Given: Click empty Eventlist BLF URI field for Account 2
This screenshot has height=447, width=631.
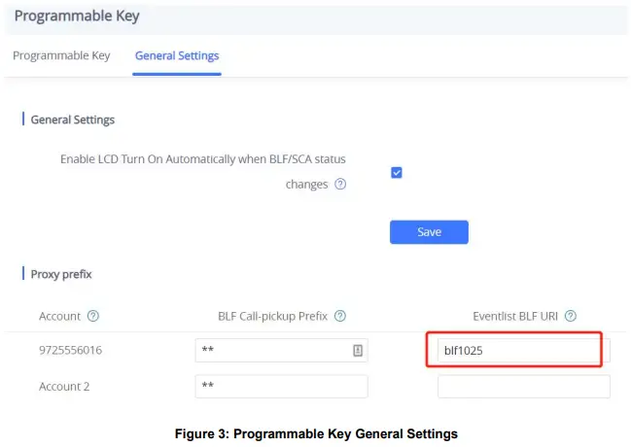Looking at the screenshot, I should tap(523, 386).
